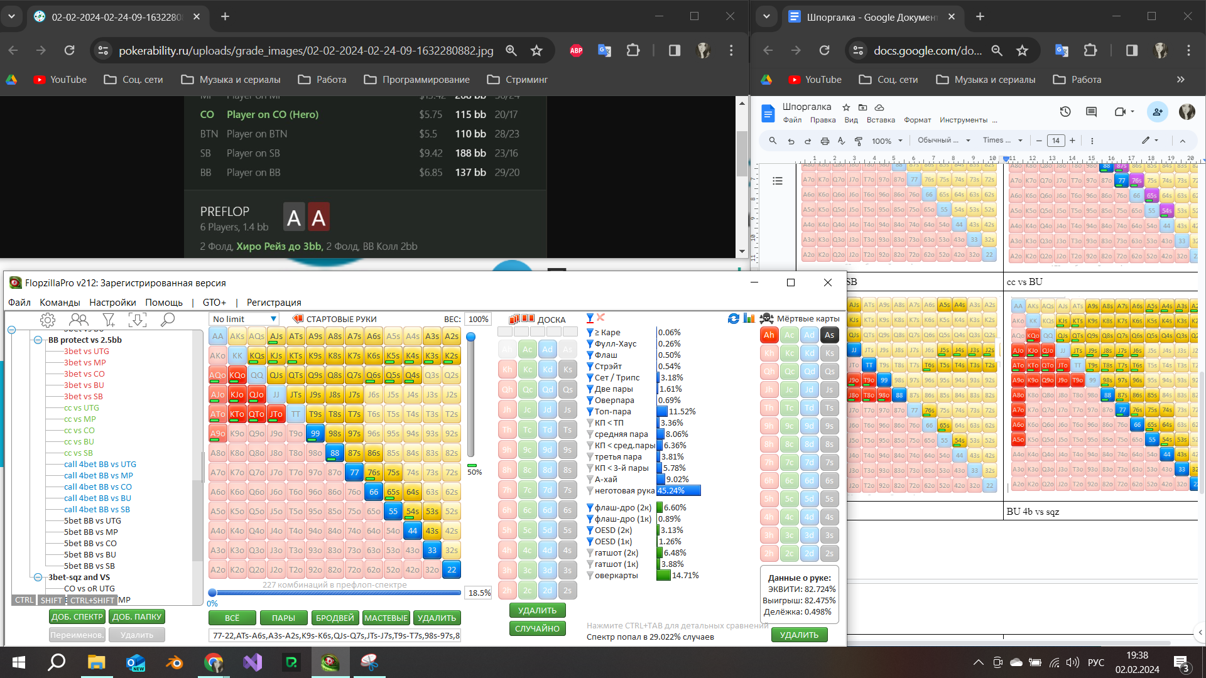Open the Формат menu in Google Docs
This screenshot has width=1206, height=678.
click(x=917, y=120)
